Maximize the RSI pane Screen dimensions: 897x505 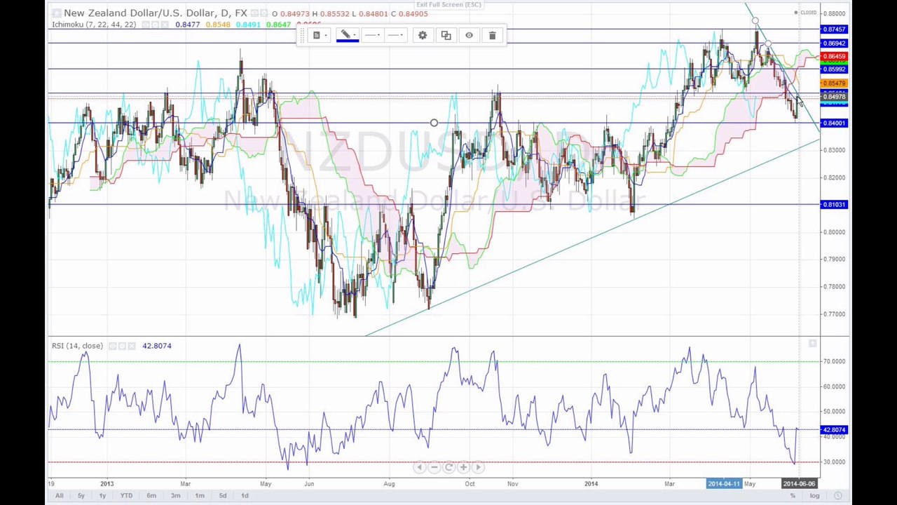click(x=812, y=343)
